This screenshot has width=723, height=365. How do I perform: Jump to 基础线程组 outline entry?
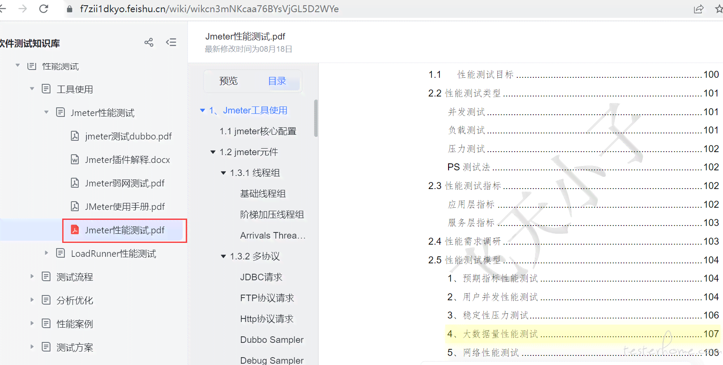[263, 194]
